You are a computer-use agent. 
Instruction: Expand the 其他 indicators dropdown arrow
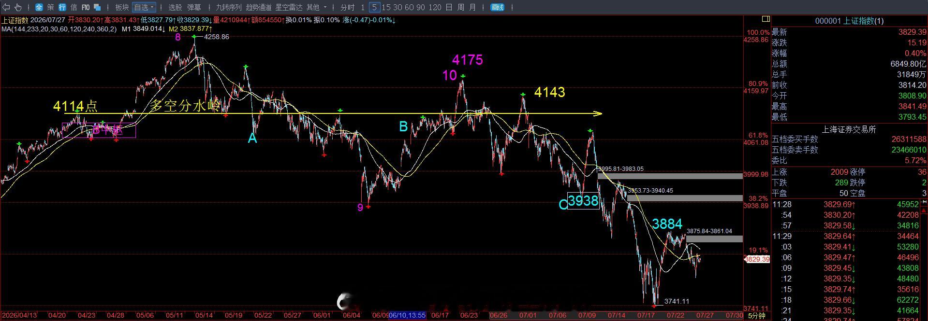click(325, 7)
